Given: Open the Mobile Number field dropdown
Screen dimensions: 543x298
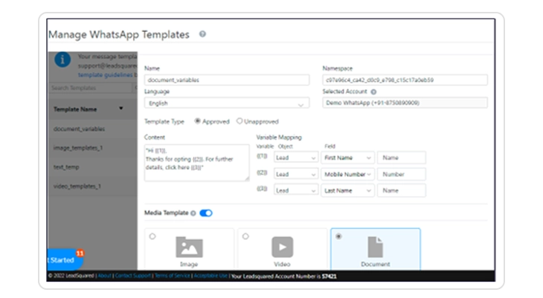Looking at the screenshot, I should point(348,174).
